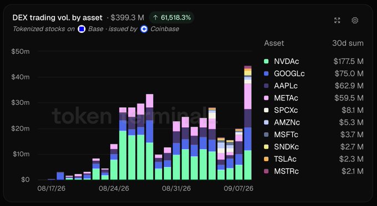Select GOOGLc asset label in legend
The image size is (377, 206).
click(289, 73)
